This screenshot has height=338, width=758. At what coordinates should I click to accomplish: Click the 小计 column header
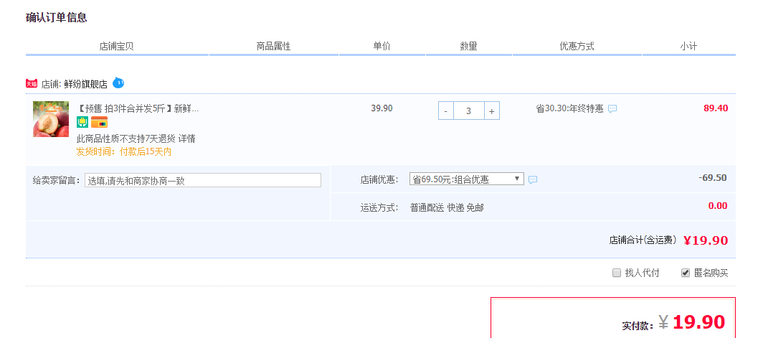(688, 47)
